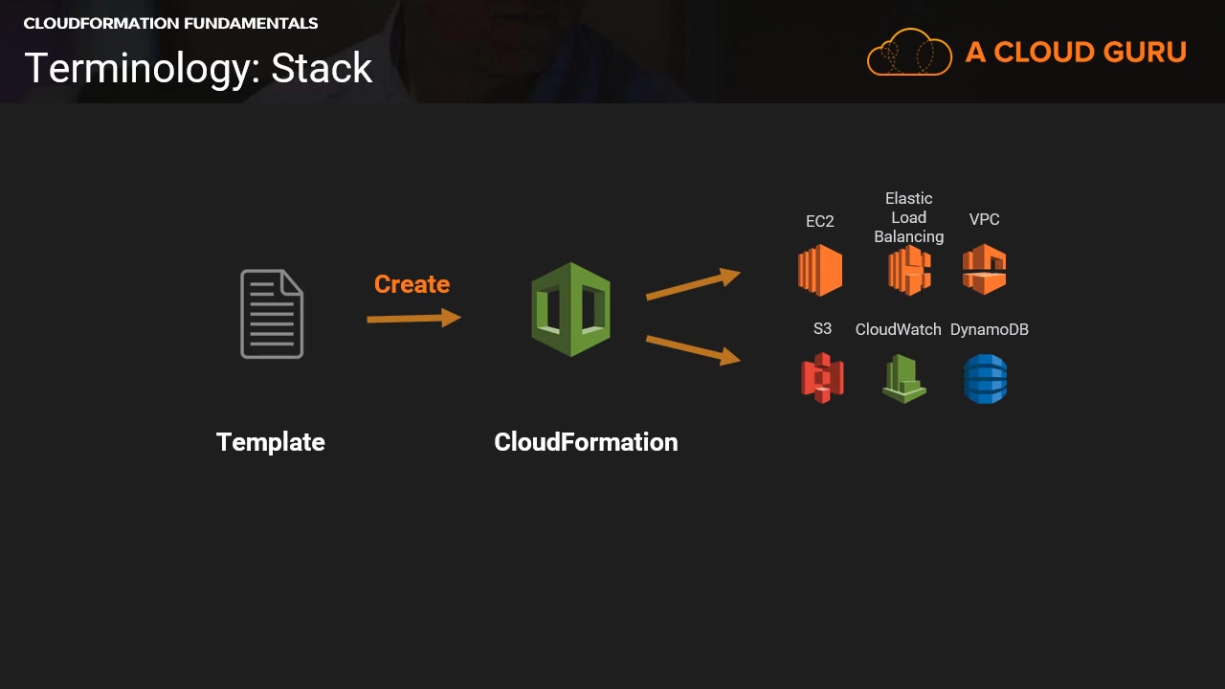
Task: Click the 'S3' label
Action: tap(823, 328)
